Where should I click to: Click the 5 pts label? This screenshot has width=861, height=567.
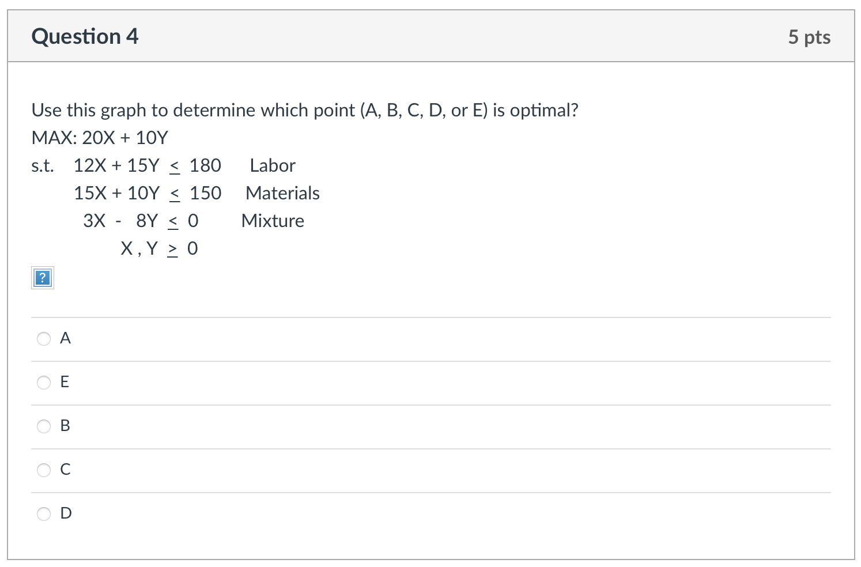pyautogui.click(x=811, y=36)
